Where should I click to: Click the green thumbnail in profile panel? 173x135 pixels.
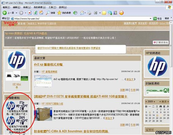coord(24,78)
